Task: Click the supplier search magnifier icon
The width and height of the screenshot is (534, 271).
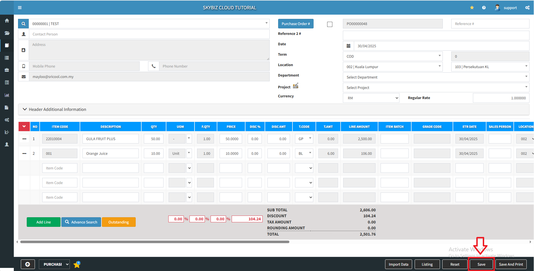Action: click(x=24, y=24)
